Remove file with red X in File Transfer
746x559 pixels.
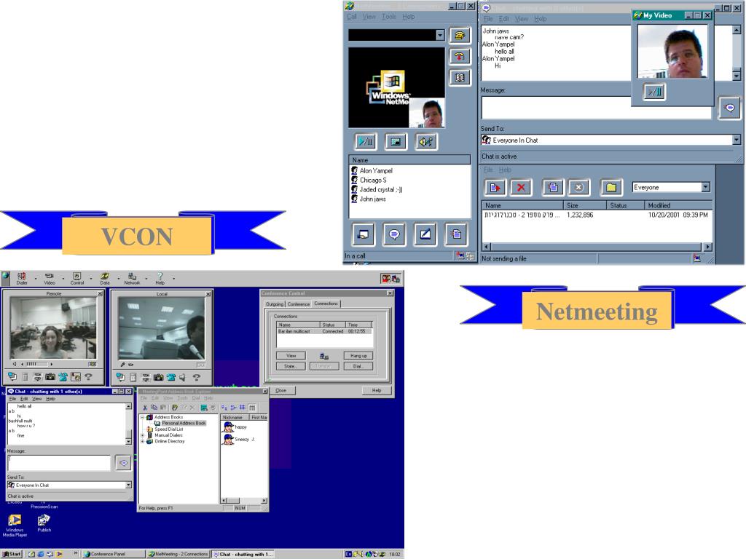520,187
